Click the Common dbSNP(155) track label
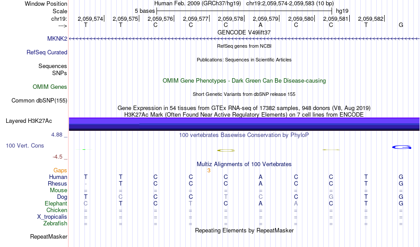420x247 pixels. [39, 100]
